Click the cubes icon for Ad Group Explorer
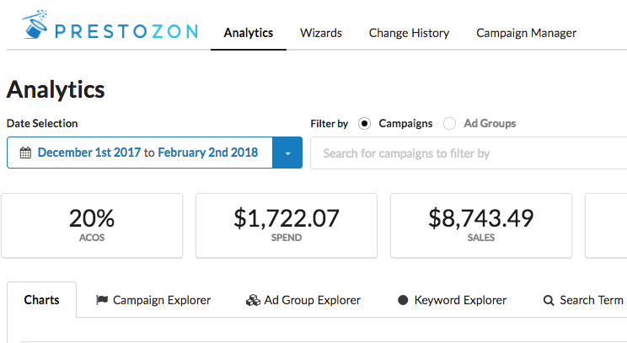Viewport: 627px width, 343px height. (x=252, y=300)
